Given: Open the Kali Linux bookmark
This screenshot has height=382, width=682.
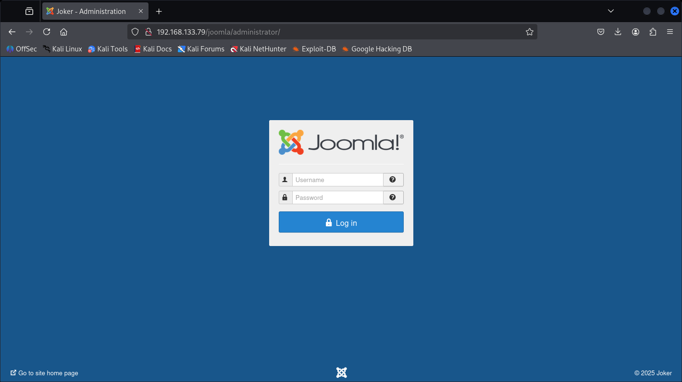Looking at the screenshot, I should [x=62, y=49].
